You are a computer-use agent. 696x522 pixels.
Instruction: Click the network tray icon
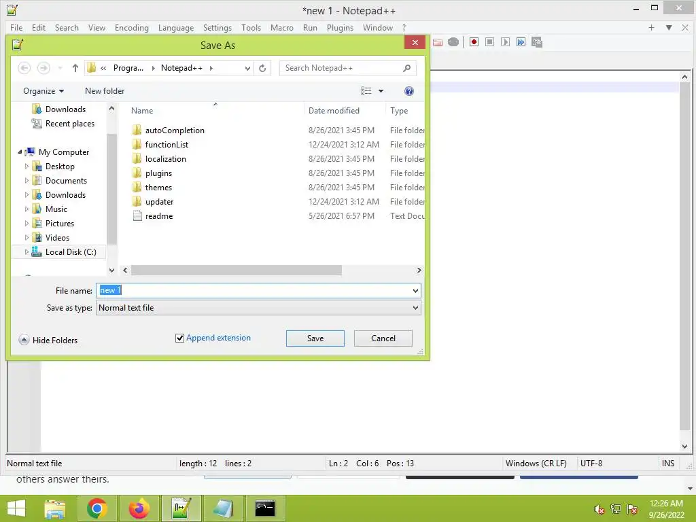616,509
